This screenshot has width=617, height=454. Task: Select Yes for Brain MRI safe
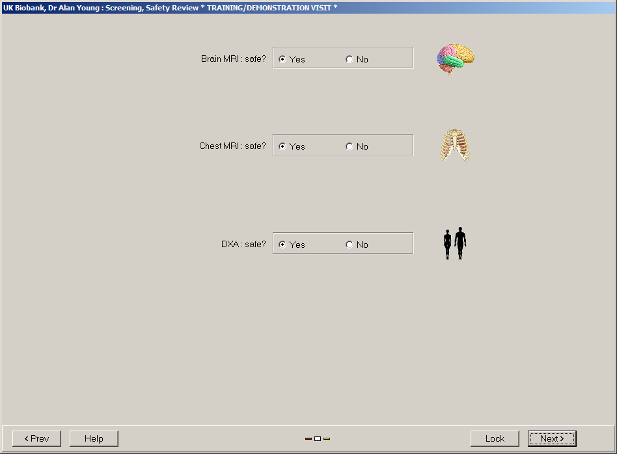(282, 59)
